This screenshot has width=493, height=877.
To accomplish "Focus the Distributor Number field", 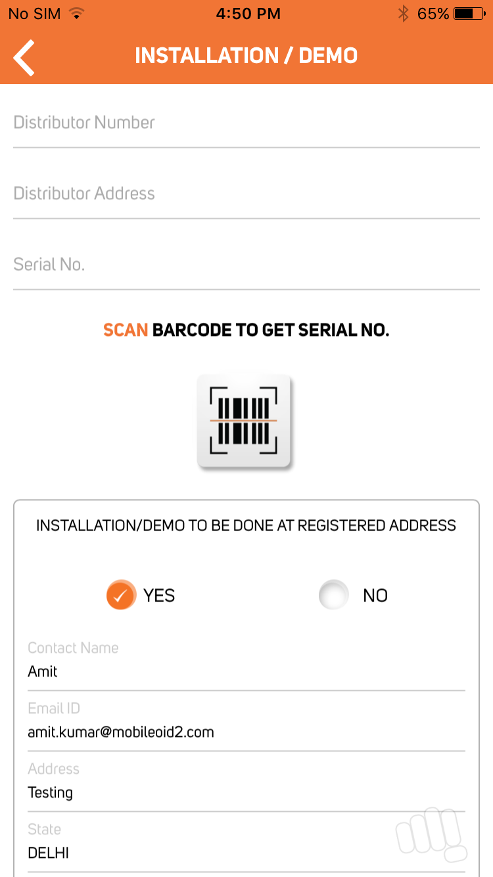I will click(x=246, y=123).
